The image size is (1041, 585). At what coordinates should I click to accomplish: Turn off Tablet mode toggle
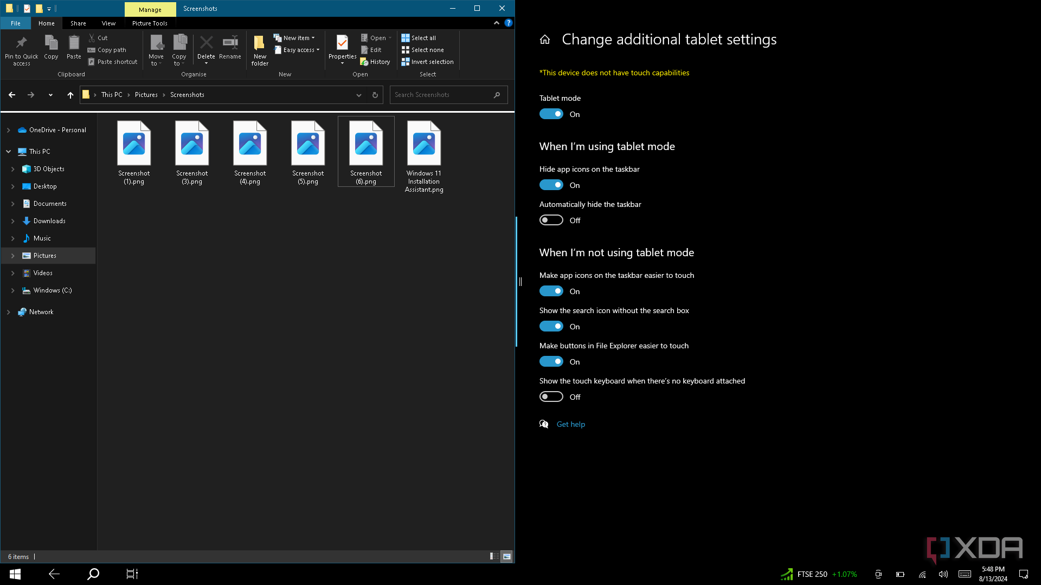point(551,114)
